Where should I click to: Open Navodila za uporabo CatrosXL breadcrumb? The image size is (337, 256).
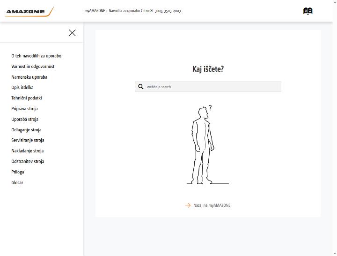tap(145, 11)
